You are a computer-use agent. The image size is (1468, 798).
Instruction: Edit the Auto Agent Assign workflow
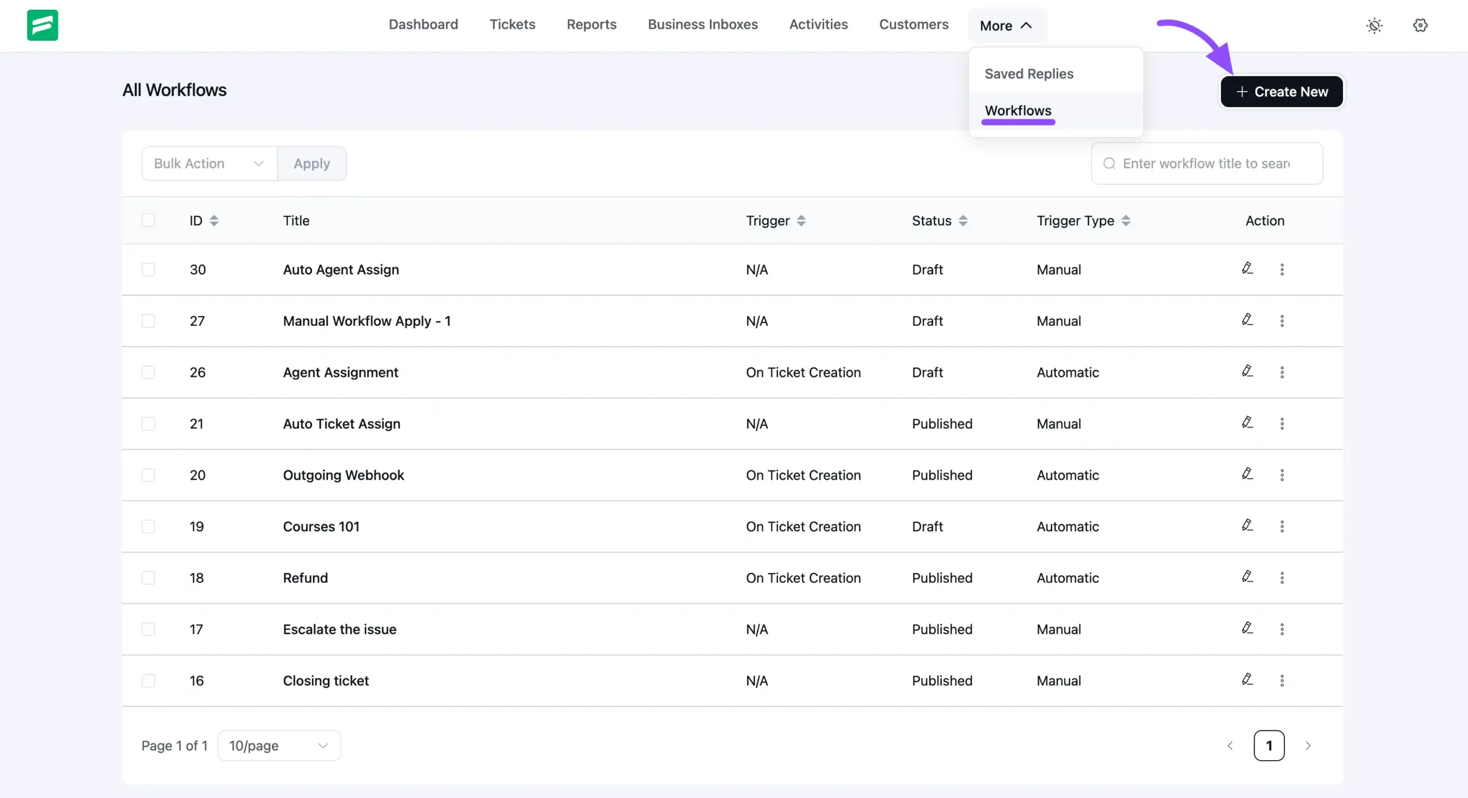click(x=1247, y=268)
